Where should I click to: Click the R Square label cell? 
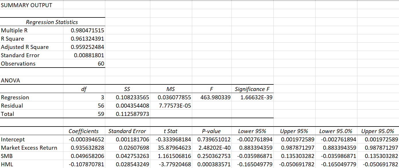(x=13, y=39)
